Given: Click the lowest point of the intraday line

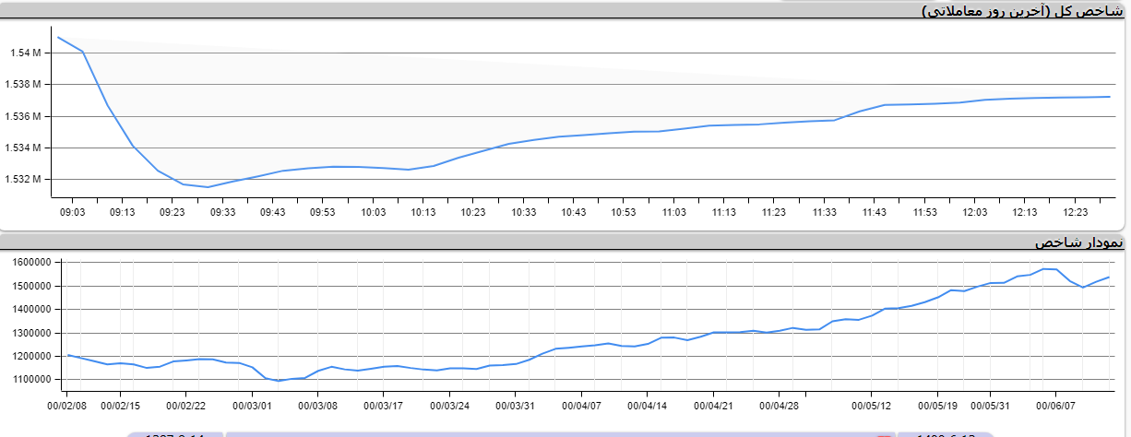Looking at the screenshot, I should (208, 187).
